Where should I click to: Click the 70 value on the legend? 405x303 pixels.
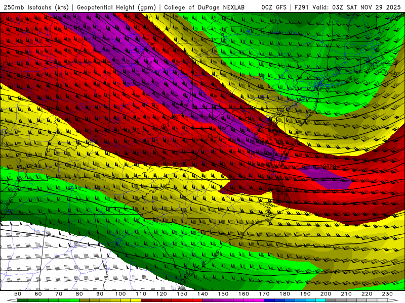59,294
